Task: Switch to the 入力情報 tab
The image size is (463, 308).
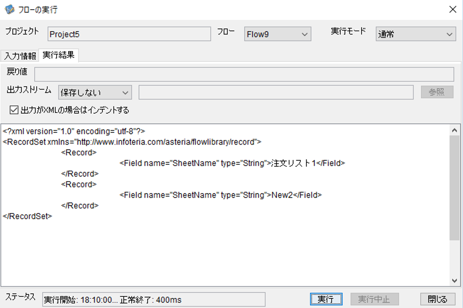Action: (x=20, y=56)
